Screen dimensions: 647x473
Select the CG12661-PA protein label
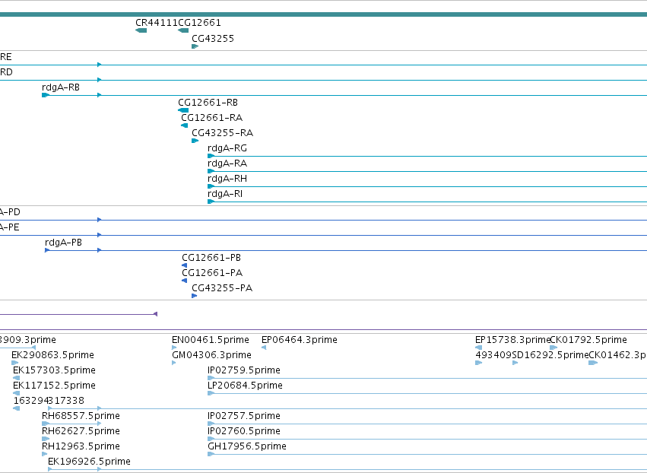(212, 273)
